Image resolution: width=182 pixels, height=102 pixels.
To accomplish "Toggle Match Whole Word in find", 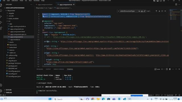I will (142, 11).
